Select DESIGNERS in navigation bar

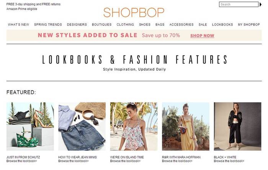click(77, 24)
